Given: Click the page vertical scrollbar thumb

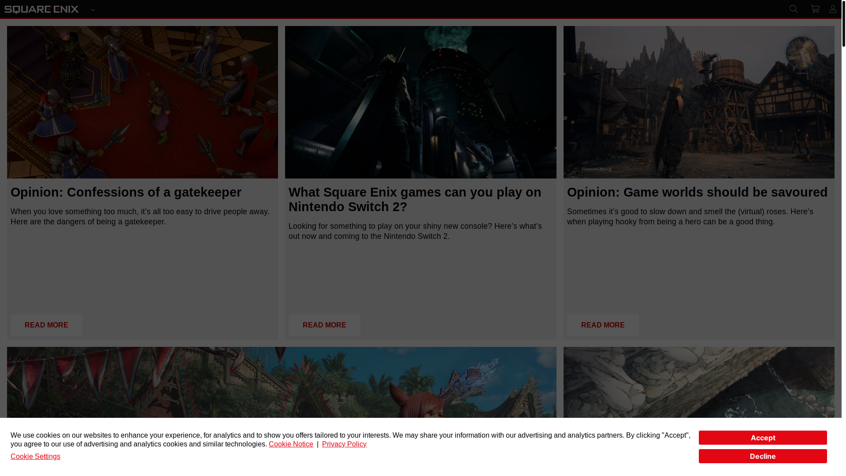Looking at the screenshot, I should pyautogui.click(x=843, y=24).
